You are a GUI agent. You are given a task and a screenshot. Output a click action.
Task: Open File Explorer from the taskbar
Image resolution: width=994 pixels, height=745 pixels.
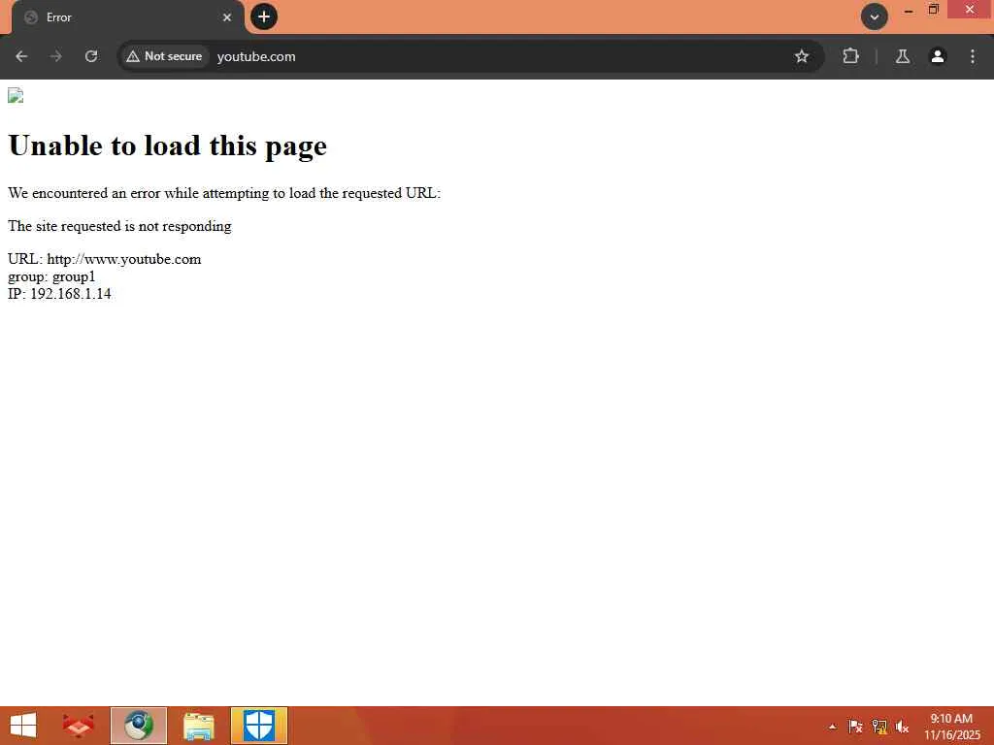point(198,726)
